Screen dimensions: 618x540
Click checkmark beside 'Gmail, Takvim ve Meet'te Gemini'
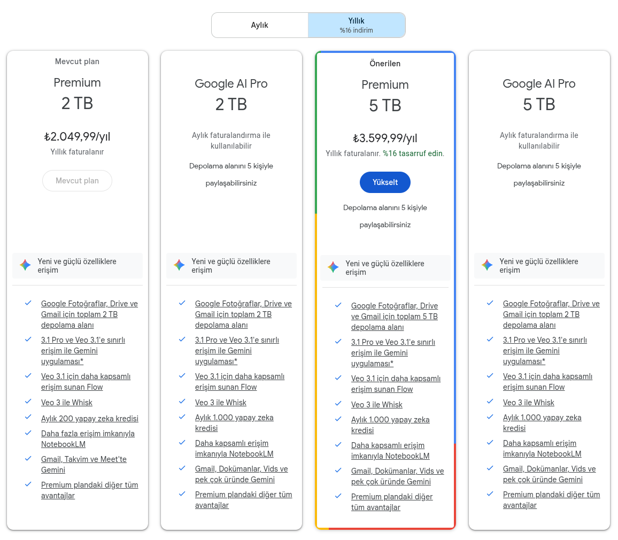point(28,459)
